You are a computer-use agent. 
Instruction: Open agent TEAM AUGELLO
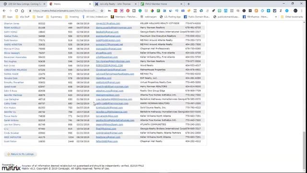(x=12, y=28)
